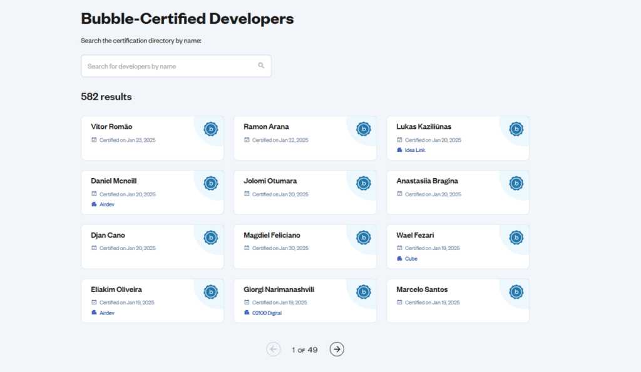Open Jolomi Otumara's developer card
Screen dimensions: 641x372
pos(305,193)
